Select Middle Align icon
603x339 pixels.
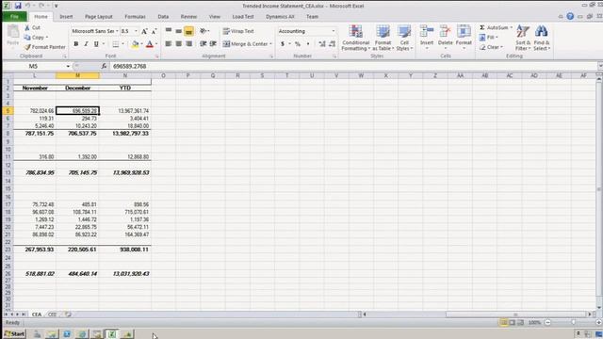click(x=178, y=31)
